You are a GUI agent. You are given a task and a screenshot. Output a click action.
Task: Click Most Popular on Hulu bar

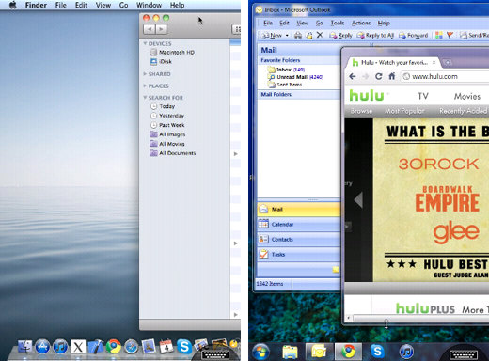coord(404,111)
